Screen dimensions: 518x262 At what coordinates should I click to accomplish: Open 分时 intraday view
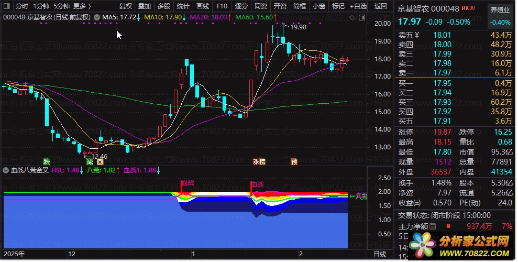point(22,6)
